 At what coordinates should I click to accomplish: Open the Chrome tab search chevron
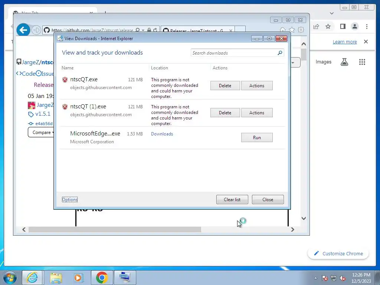(332, 13)
